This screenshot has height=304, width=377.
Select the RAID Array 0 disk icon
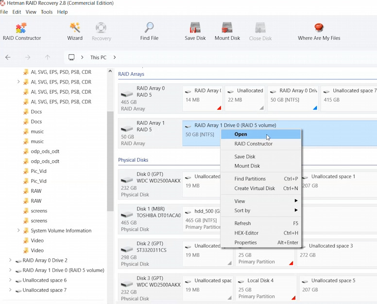(127, 94)
